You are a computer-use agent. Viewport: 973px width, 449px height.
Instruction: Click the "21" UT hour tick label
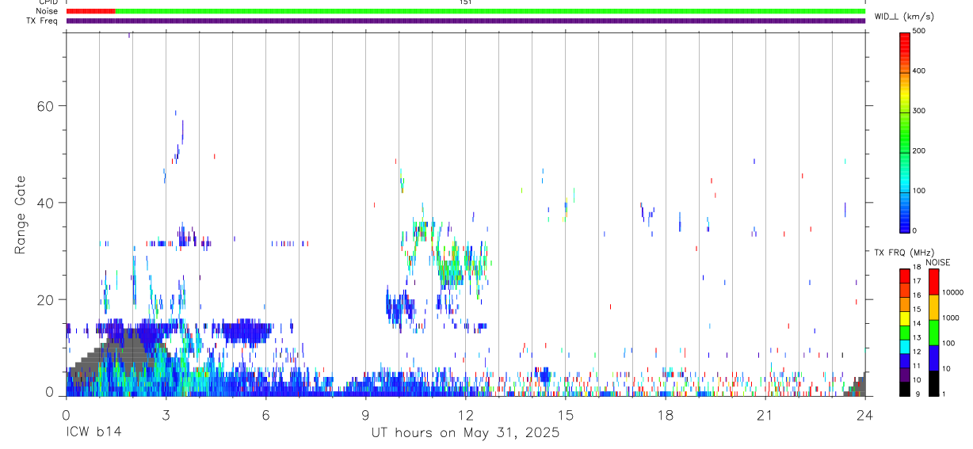click(765, 415)
